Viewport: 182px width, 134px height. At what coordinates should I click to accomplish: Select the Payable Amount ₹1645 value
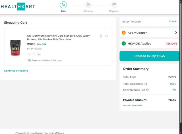(x=172, y=100)
